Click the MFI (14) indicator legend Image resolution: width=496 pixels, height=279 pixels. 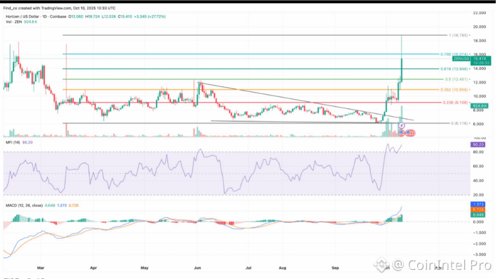(x=13, y=142)
